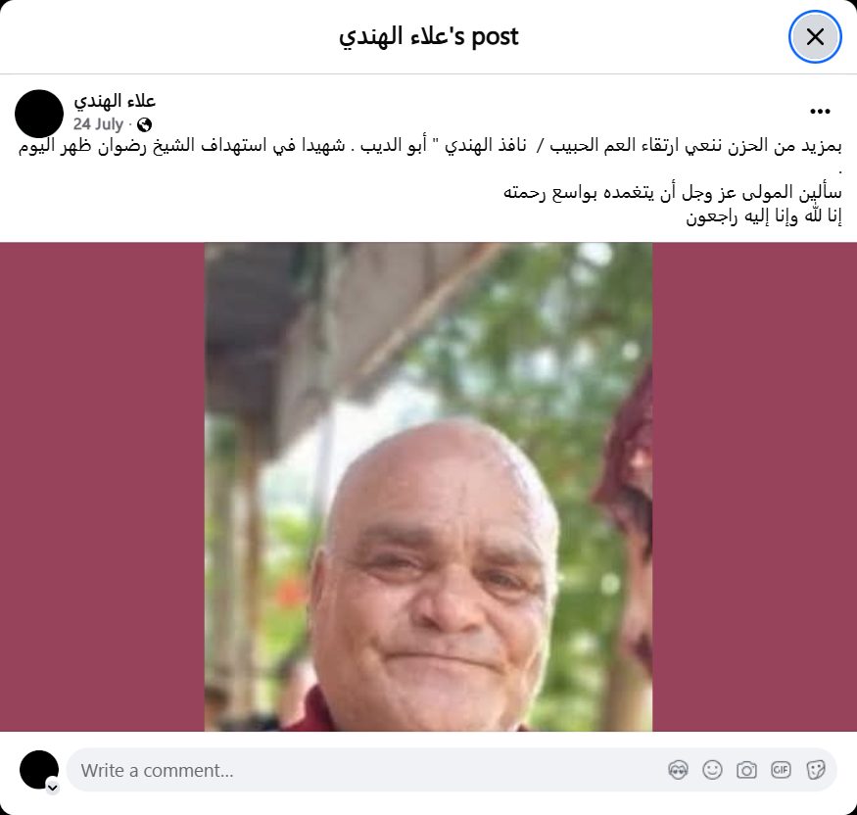
Task: Click the commenter avatar beside the comment box
Action: pos(39,770)
